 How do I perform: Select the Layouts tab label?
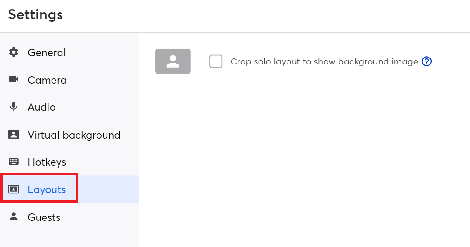[x=47, y=189]
